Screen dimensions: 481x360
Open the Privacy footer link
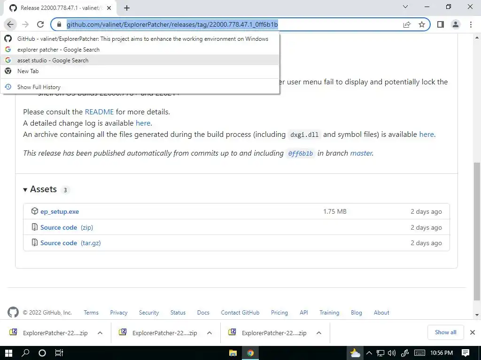[119, 313]
